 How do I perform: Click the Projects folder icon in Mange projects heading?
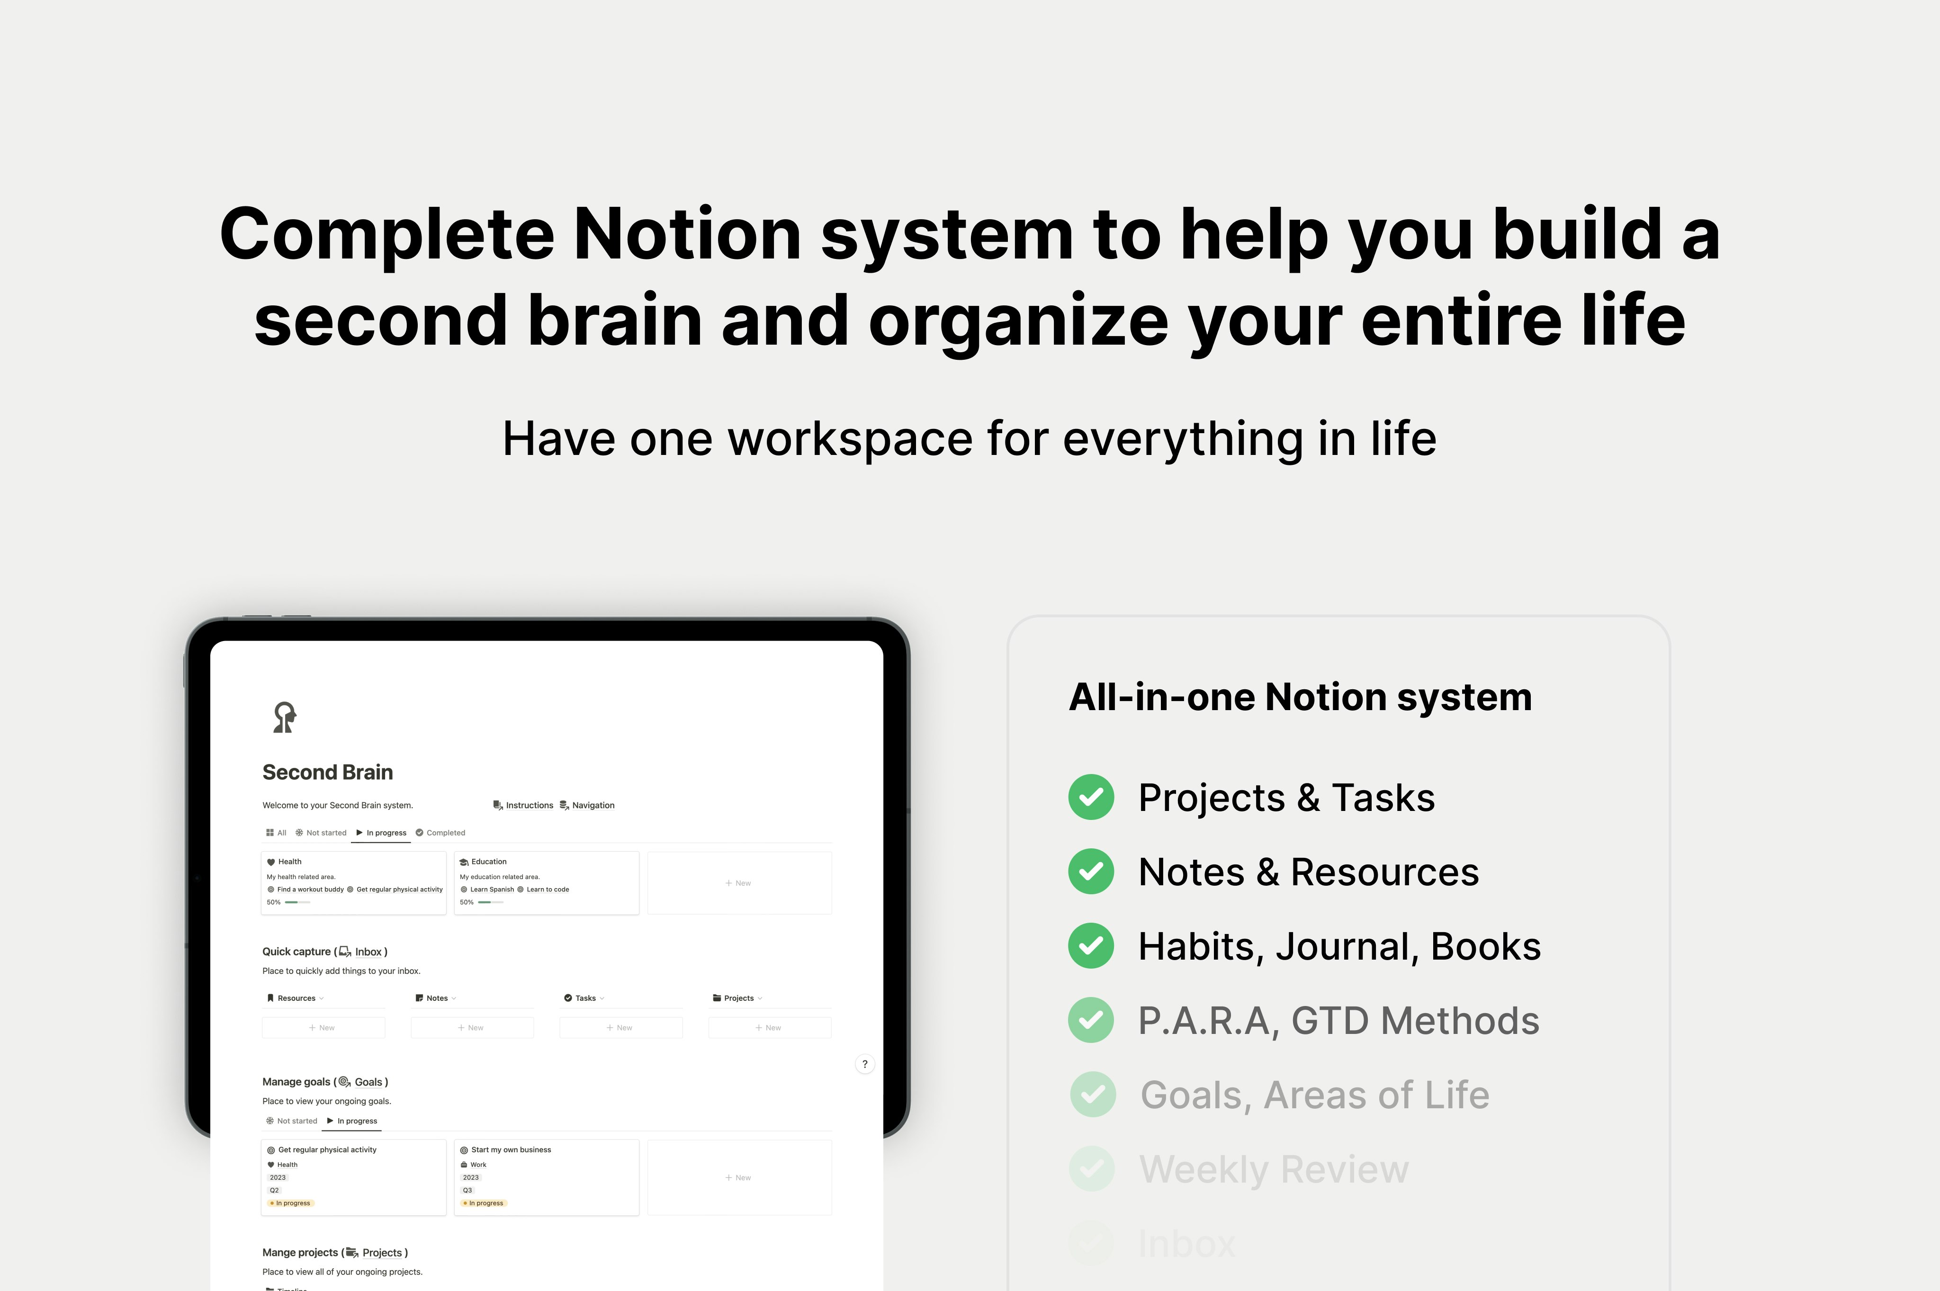point(352,1253)
